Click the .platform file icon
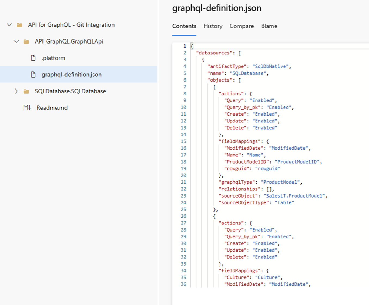 (33, 58)
